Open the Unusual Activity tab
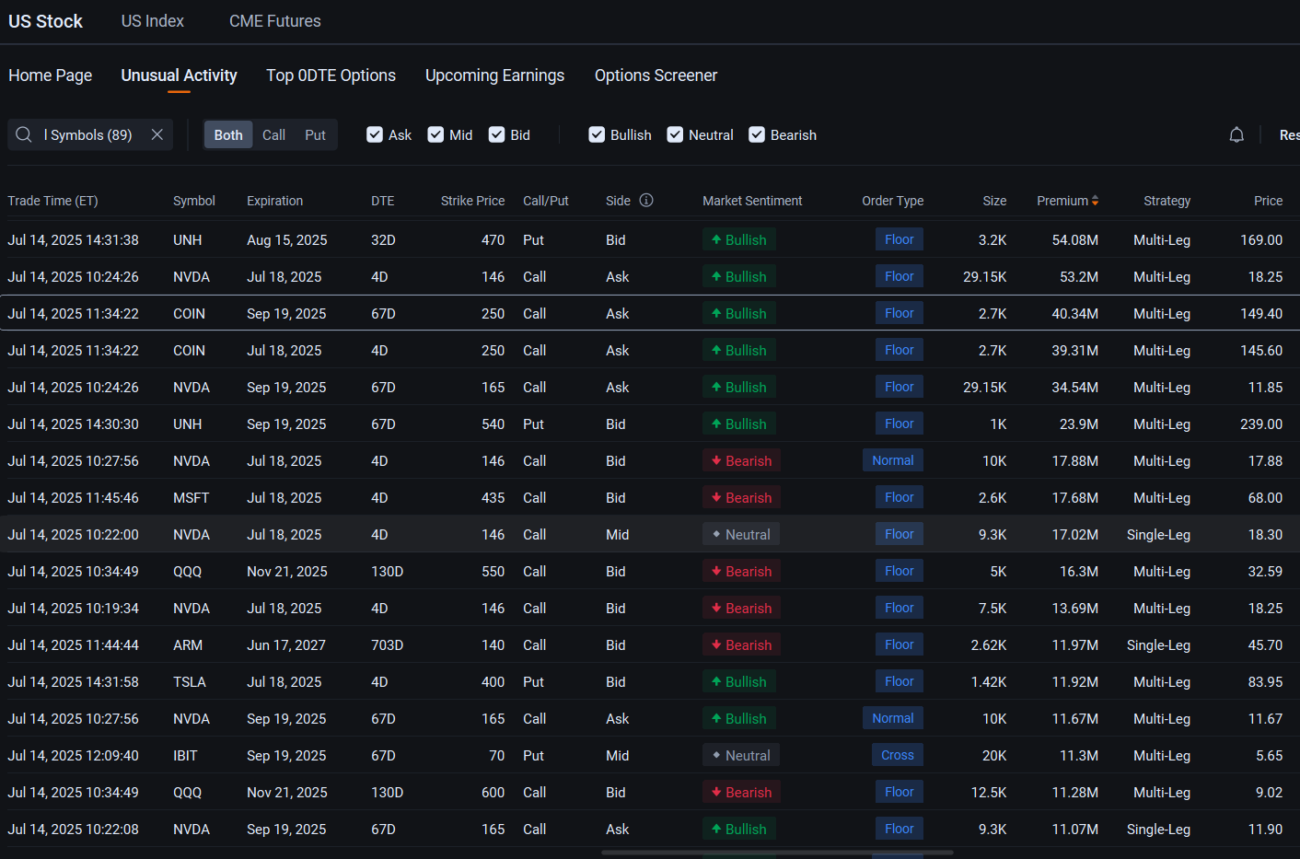The width and height of the screenshot is (1300, 859). tap(180, 75)
